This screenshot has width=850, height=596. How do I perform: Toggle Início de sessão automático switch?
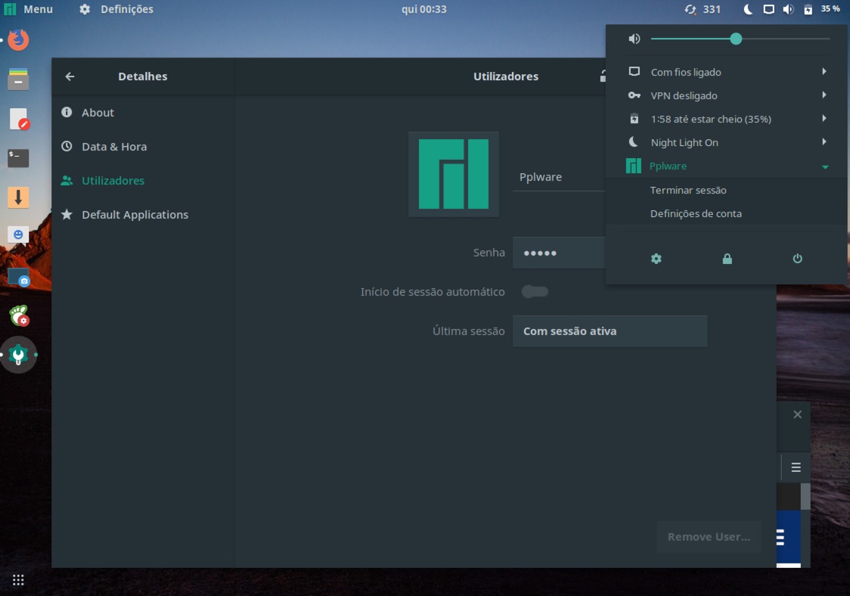pyautogui.click(x=535, y=291)
